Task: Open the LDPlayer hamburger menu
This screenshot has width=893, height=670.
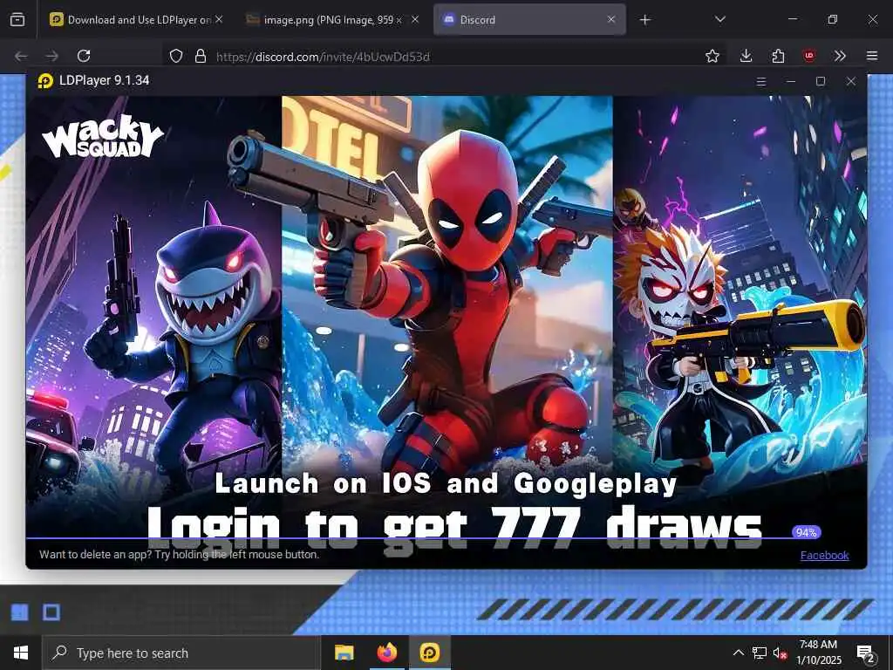Action: coord(760,81)
